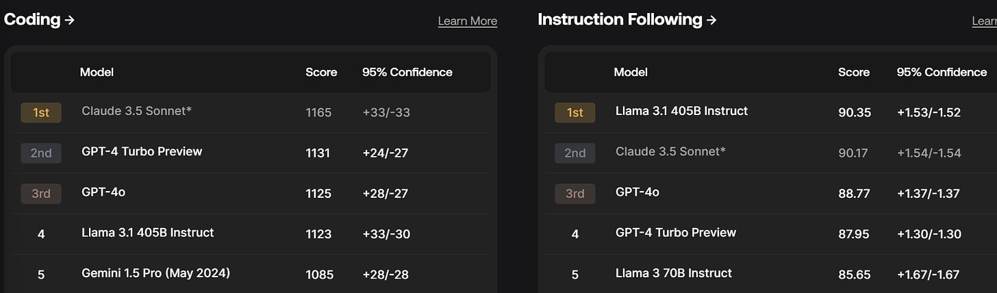
Task: Click the 1st place badge in Coding table
Action: coord(41,112)
